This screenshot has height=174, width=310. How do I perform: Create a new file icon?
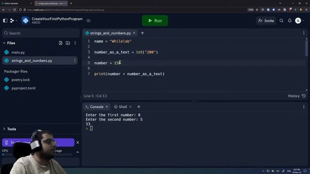[x=61, y=43]
